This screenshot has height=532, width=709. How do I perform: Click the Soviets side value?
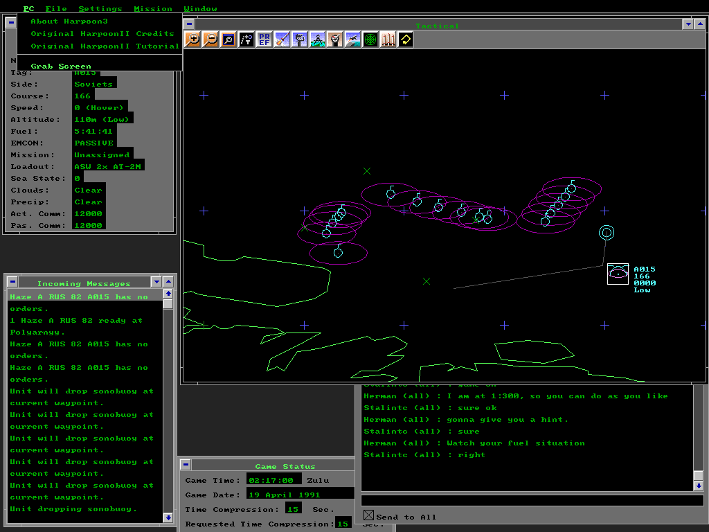(x=94, y=84)
